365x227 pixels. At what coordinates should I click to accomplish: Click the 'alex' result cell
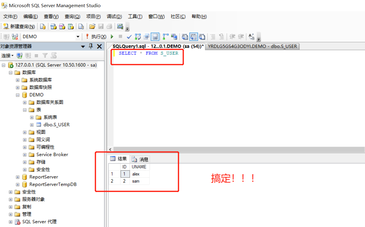(139, 174)
